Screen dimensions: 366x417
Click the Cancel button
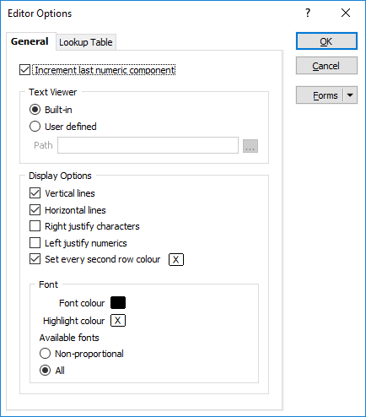click(326, 66)
